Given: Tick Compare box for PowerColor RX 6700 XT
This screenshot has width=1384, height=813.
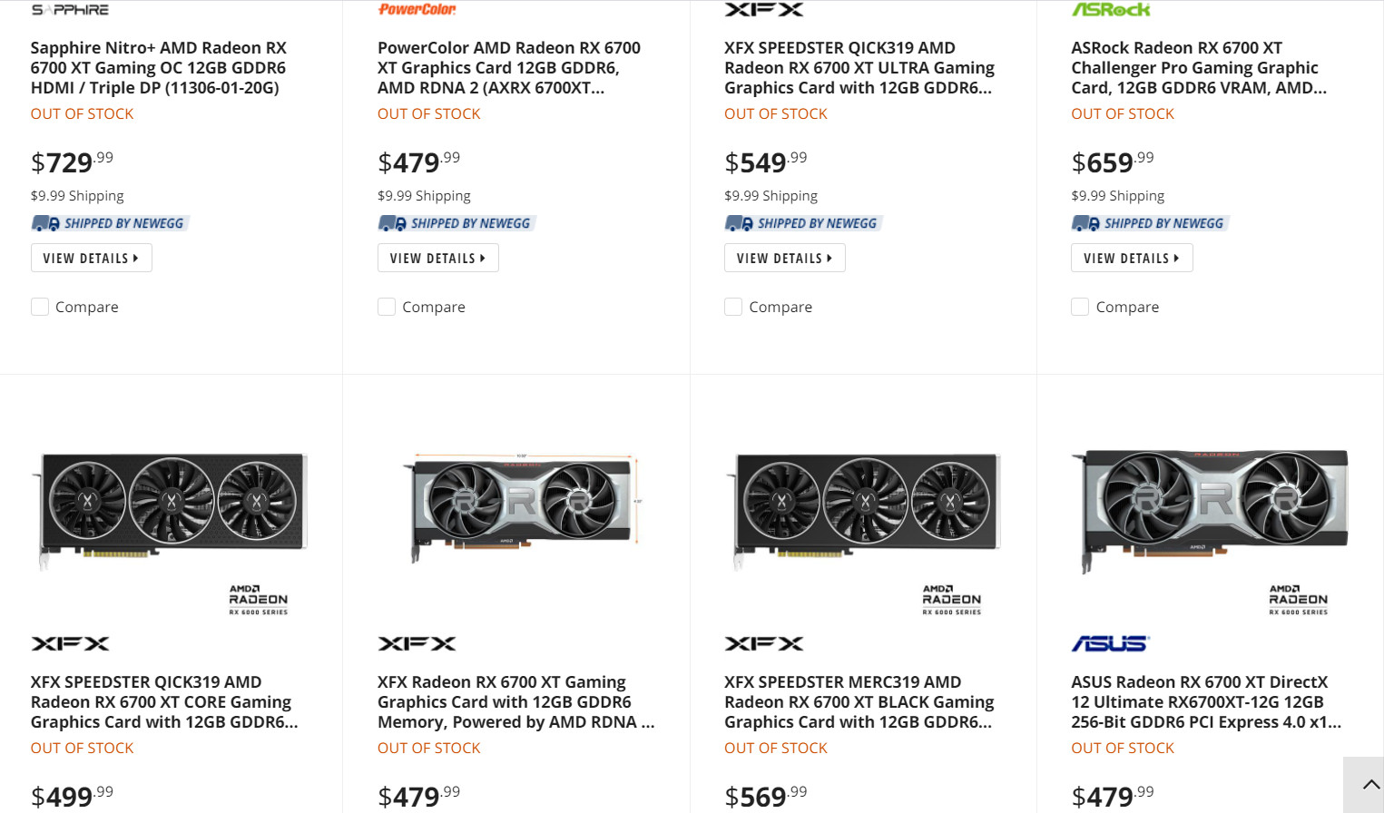Looking at the screenshot, I should pos(387,307).
